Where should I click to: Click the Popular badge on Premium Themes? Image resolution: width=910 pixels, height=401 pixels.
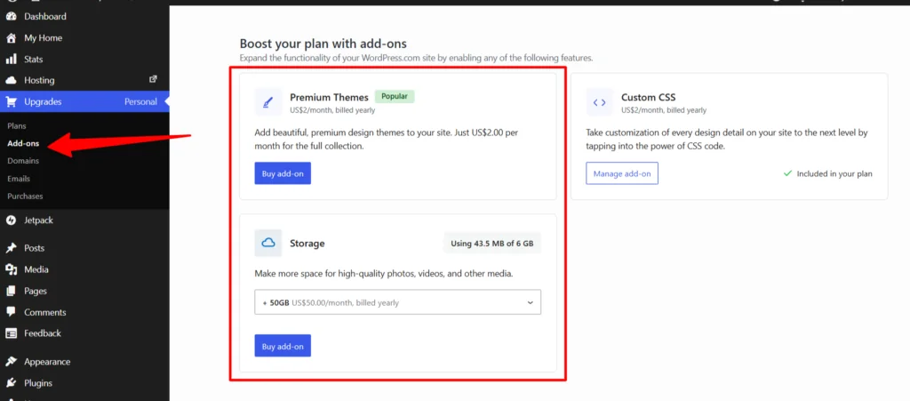395,96
